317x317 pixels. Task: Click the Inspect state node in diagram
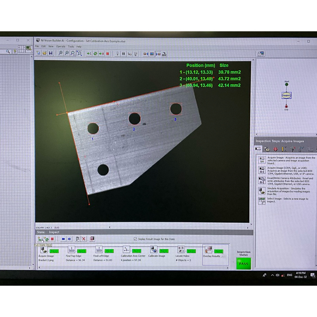click(x=286, y=95)
